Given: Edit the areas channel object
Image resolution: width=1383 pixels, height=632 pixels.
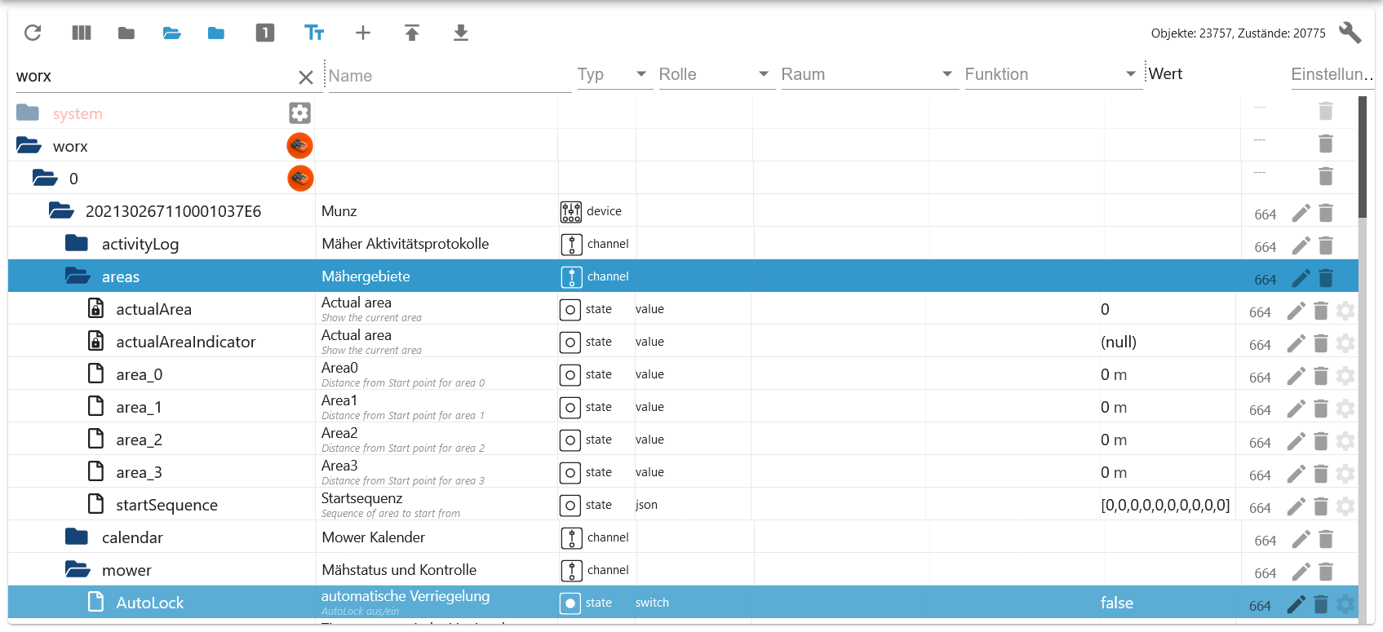Looking at the screenshot, I should [1301, 279].
